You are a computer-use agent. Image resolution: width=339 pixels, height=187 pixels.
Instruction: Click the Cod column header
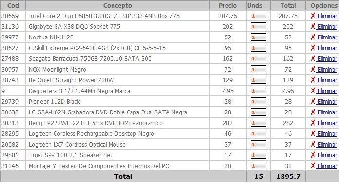click(13, 5)
